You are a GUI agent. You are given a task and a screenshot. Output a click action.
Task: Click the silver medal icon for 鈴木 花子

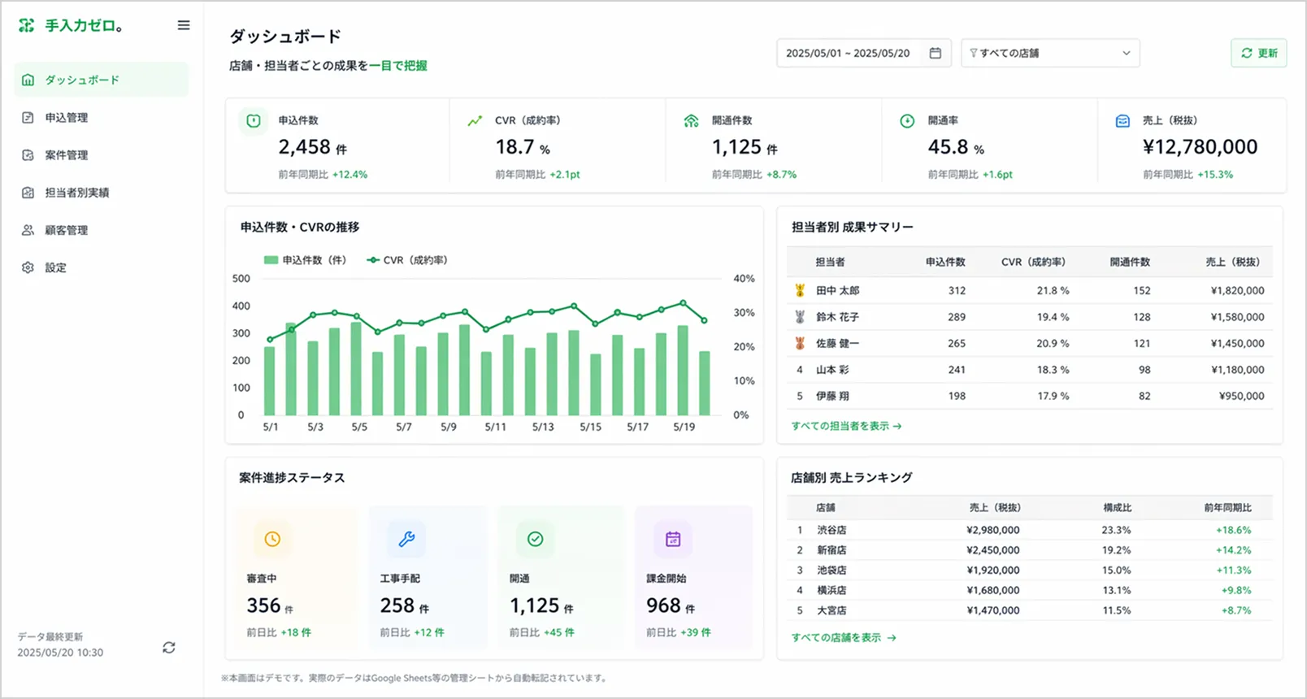coord(800,317)
